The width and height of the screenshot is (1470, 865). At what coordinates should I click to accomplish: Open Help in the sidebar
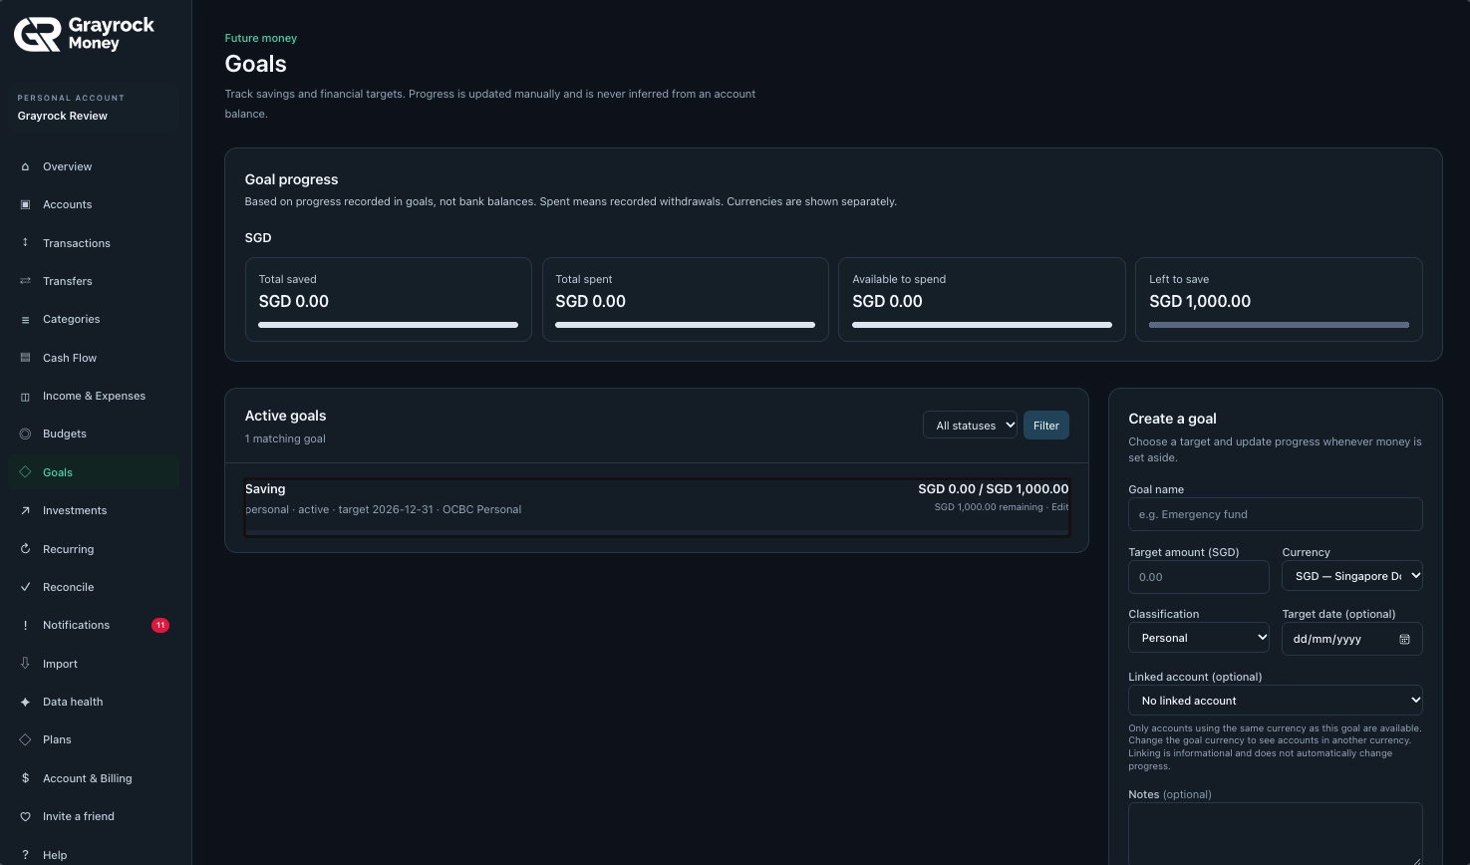pos(94,854)
